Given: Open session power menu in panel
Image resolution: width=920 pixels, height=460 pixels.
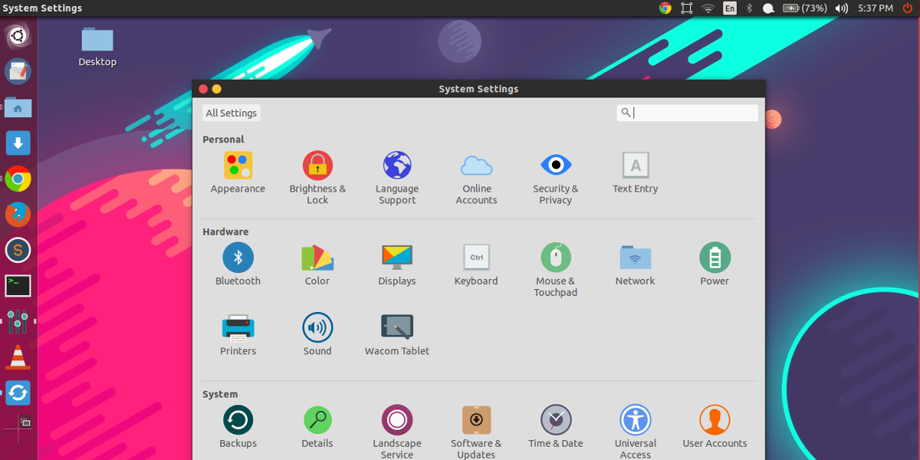Looking at the screenshot, I should pos(908,8).
